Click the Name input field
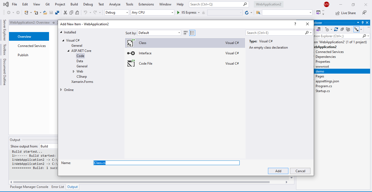This screenshot has height=192, width=372. 166,163
